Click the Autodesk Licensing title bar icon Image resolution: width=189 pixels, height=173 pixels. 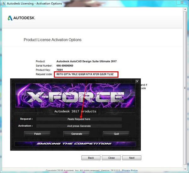[x=3, y=3]
